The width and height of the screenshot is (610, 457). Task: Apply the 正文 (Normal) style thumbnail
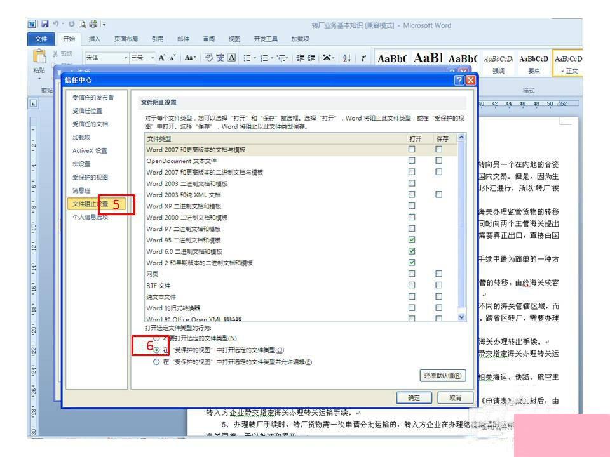568,62
